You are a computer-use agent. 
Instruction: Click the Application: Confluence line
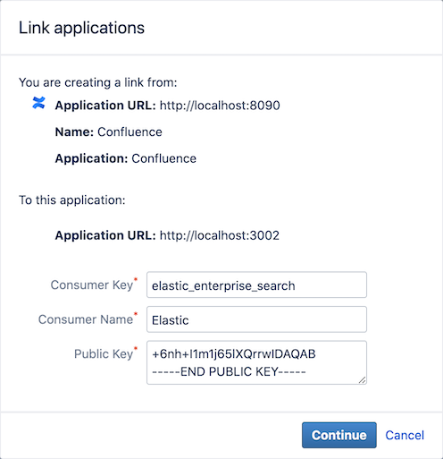coord(126,158)
